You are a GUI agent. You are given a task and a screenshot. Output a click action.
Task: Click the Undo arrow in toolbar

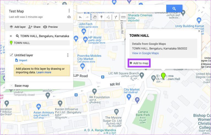[x=80, y=17]
